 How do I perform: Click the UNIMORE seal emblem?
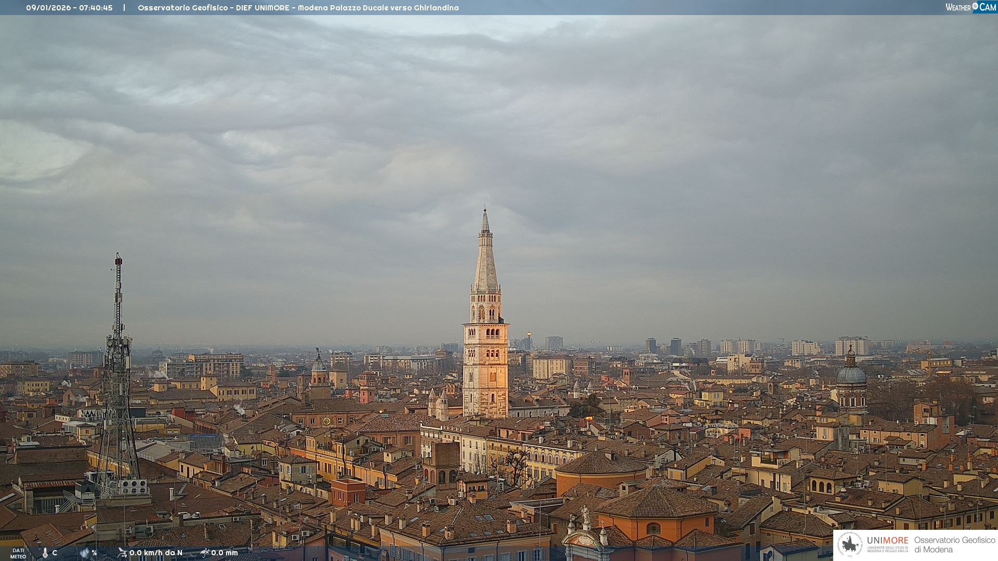(850, 544)
